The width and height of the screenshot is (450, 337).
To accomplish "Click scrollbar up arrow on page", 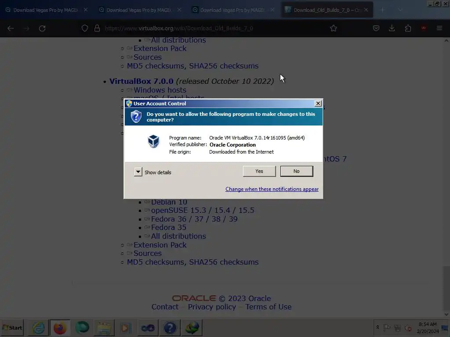I will 446,41.
